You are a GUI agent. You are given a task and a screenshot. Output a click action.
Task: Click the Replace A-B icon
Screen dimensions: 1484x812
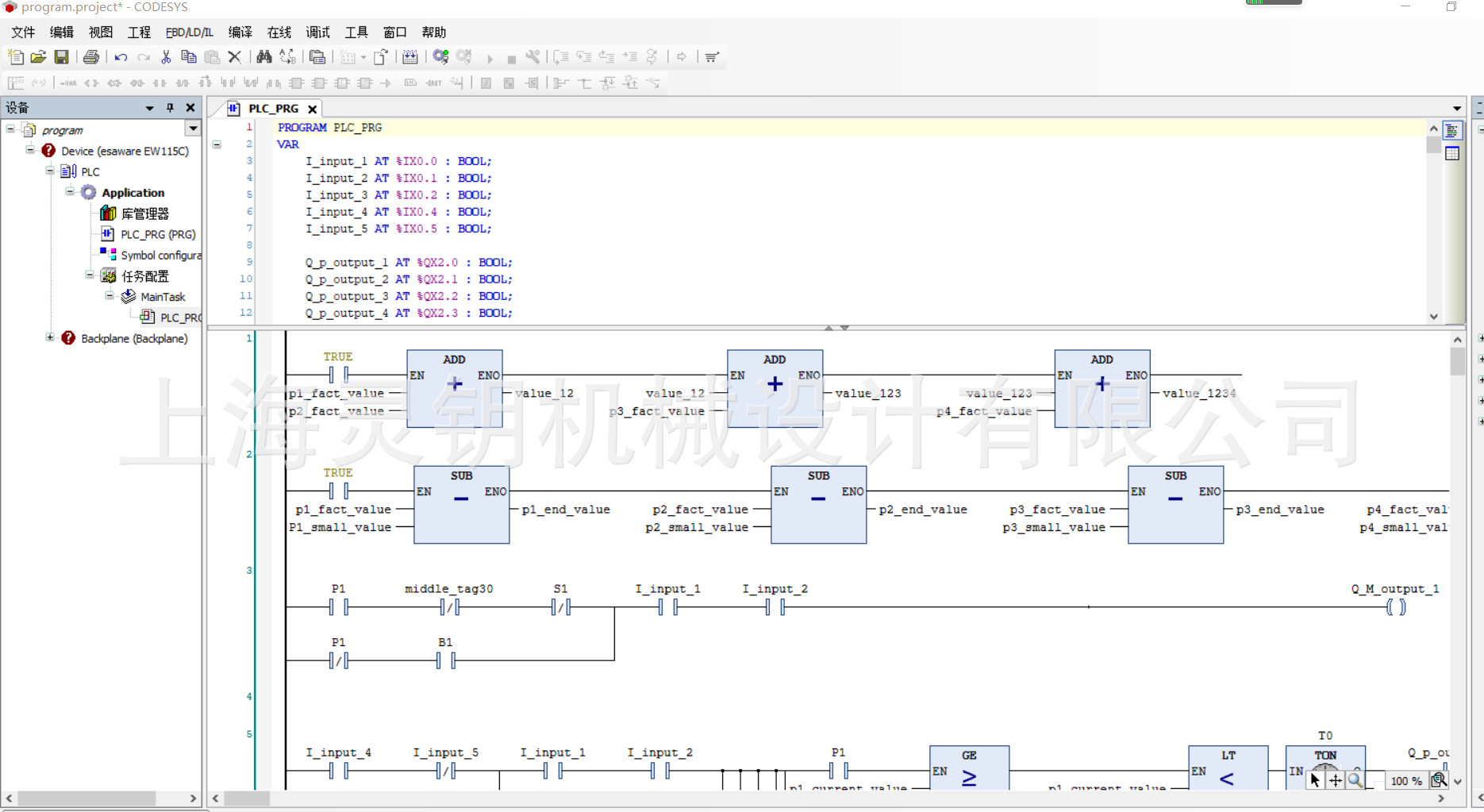coord(287,57)
